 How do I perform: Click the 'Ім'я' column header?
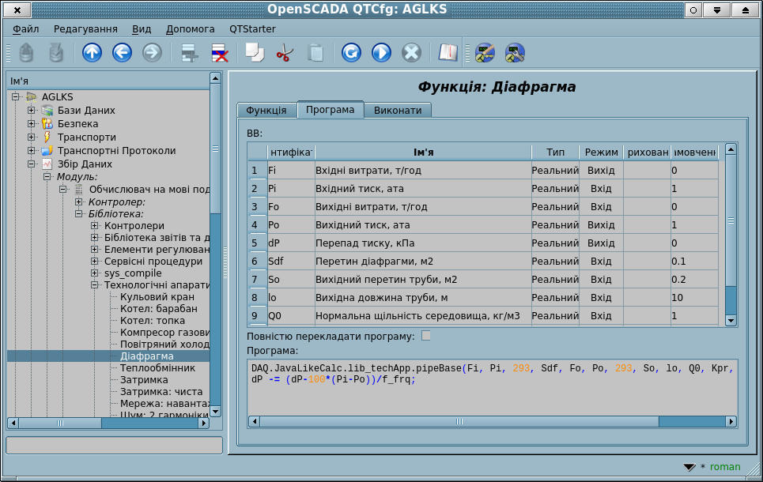coord(422,152)
